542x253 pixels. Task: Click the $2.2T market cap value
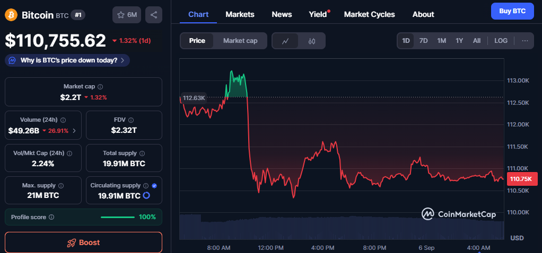click(71, 97)
